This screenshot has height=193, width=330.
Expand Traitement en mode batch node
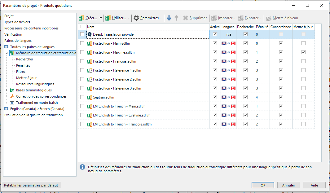tap(7, 103)
